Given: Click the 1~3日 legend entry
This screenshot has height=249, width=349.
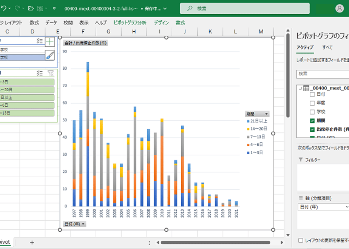Looking at the screenshot, I should tap(255, 153).
